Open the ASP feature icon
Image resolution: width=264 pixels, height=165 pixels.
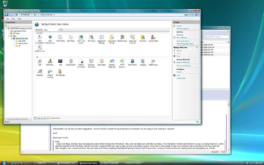pos(40,61)
